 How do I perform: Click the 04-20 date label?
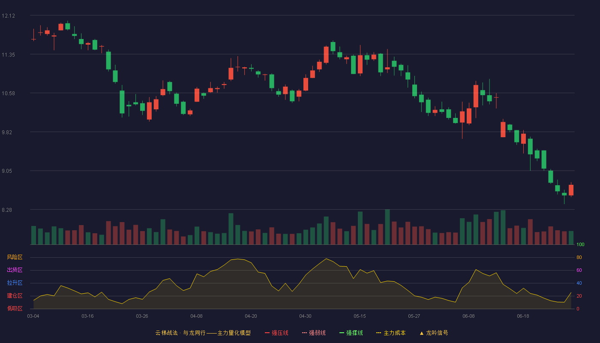click(x=251, y=316)
